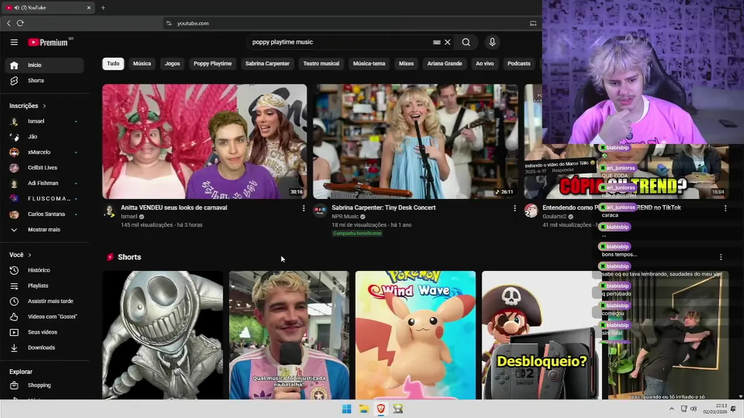Select the Sabrina Carpenter filter chip
Image resolution: width=744 pixels, height=418 pixels.
click(267, 64)
